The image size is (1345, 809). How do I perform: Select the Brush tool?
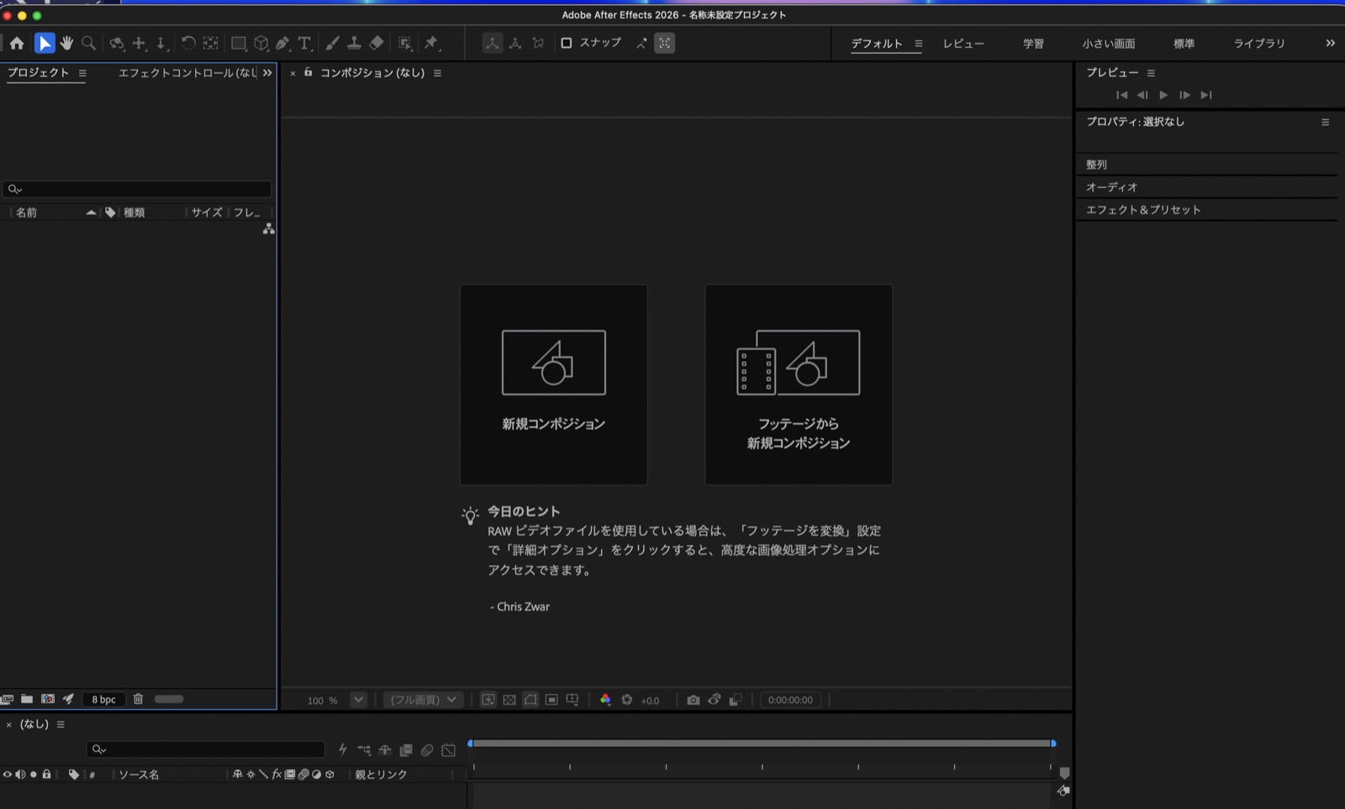(333, 43)
